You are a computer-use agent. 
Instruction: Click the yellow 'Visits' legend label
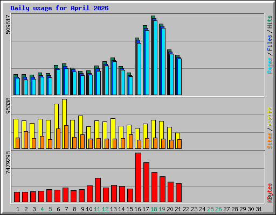pos(270,117)
